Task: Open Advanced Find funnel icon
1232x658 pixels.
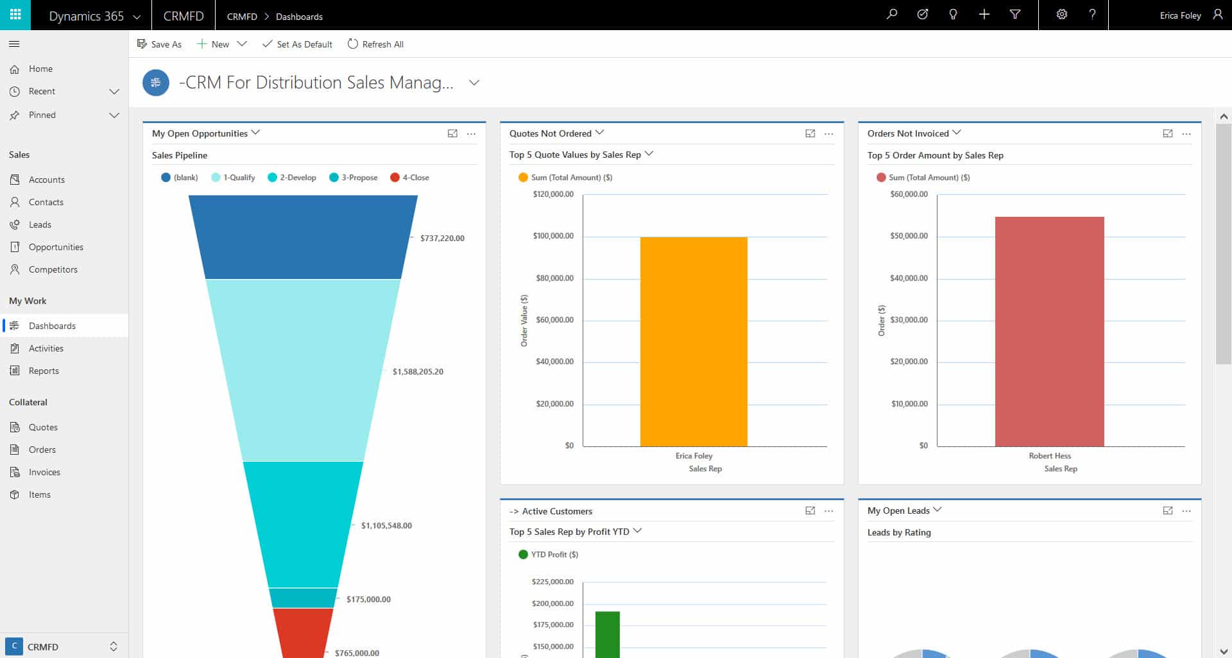Action: (x=1015, y=15)
